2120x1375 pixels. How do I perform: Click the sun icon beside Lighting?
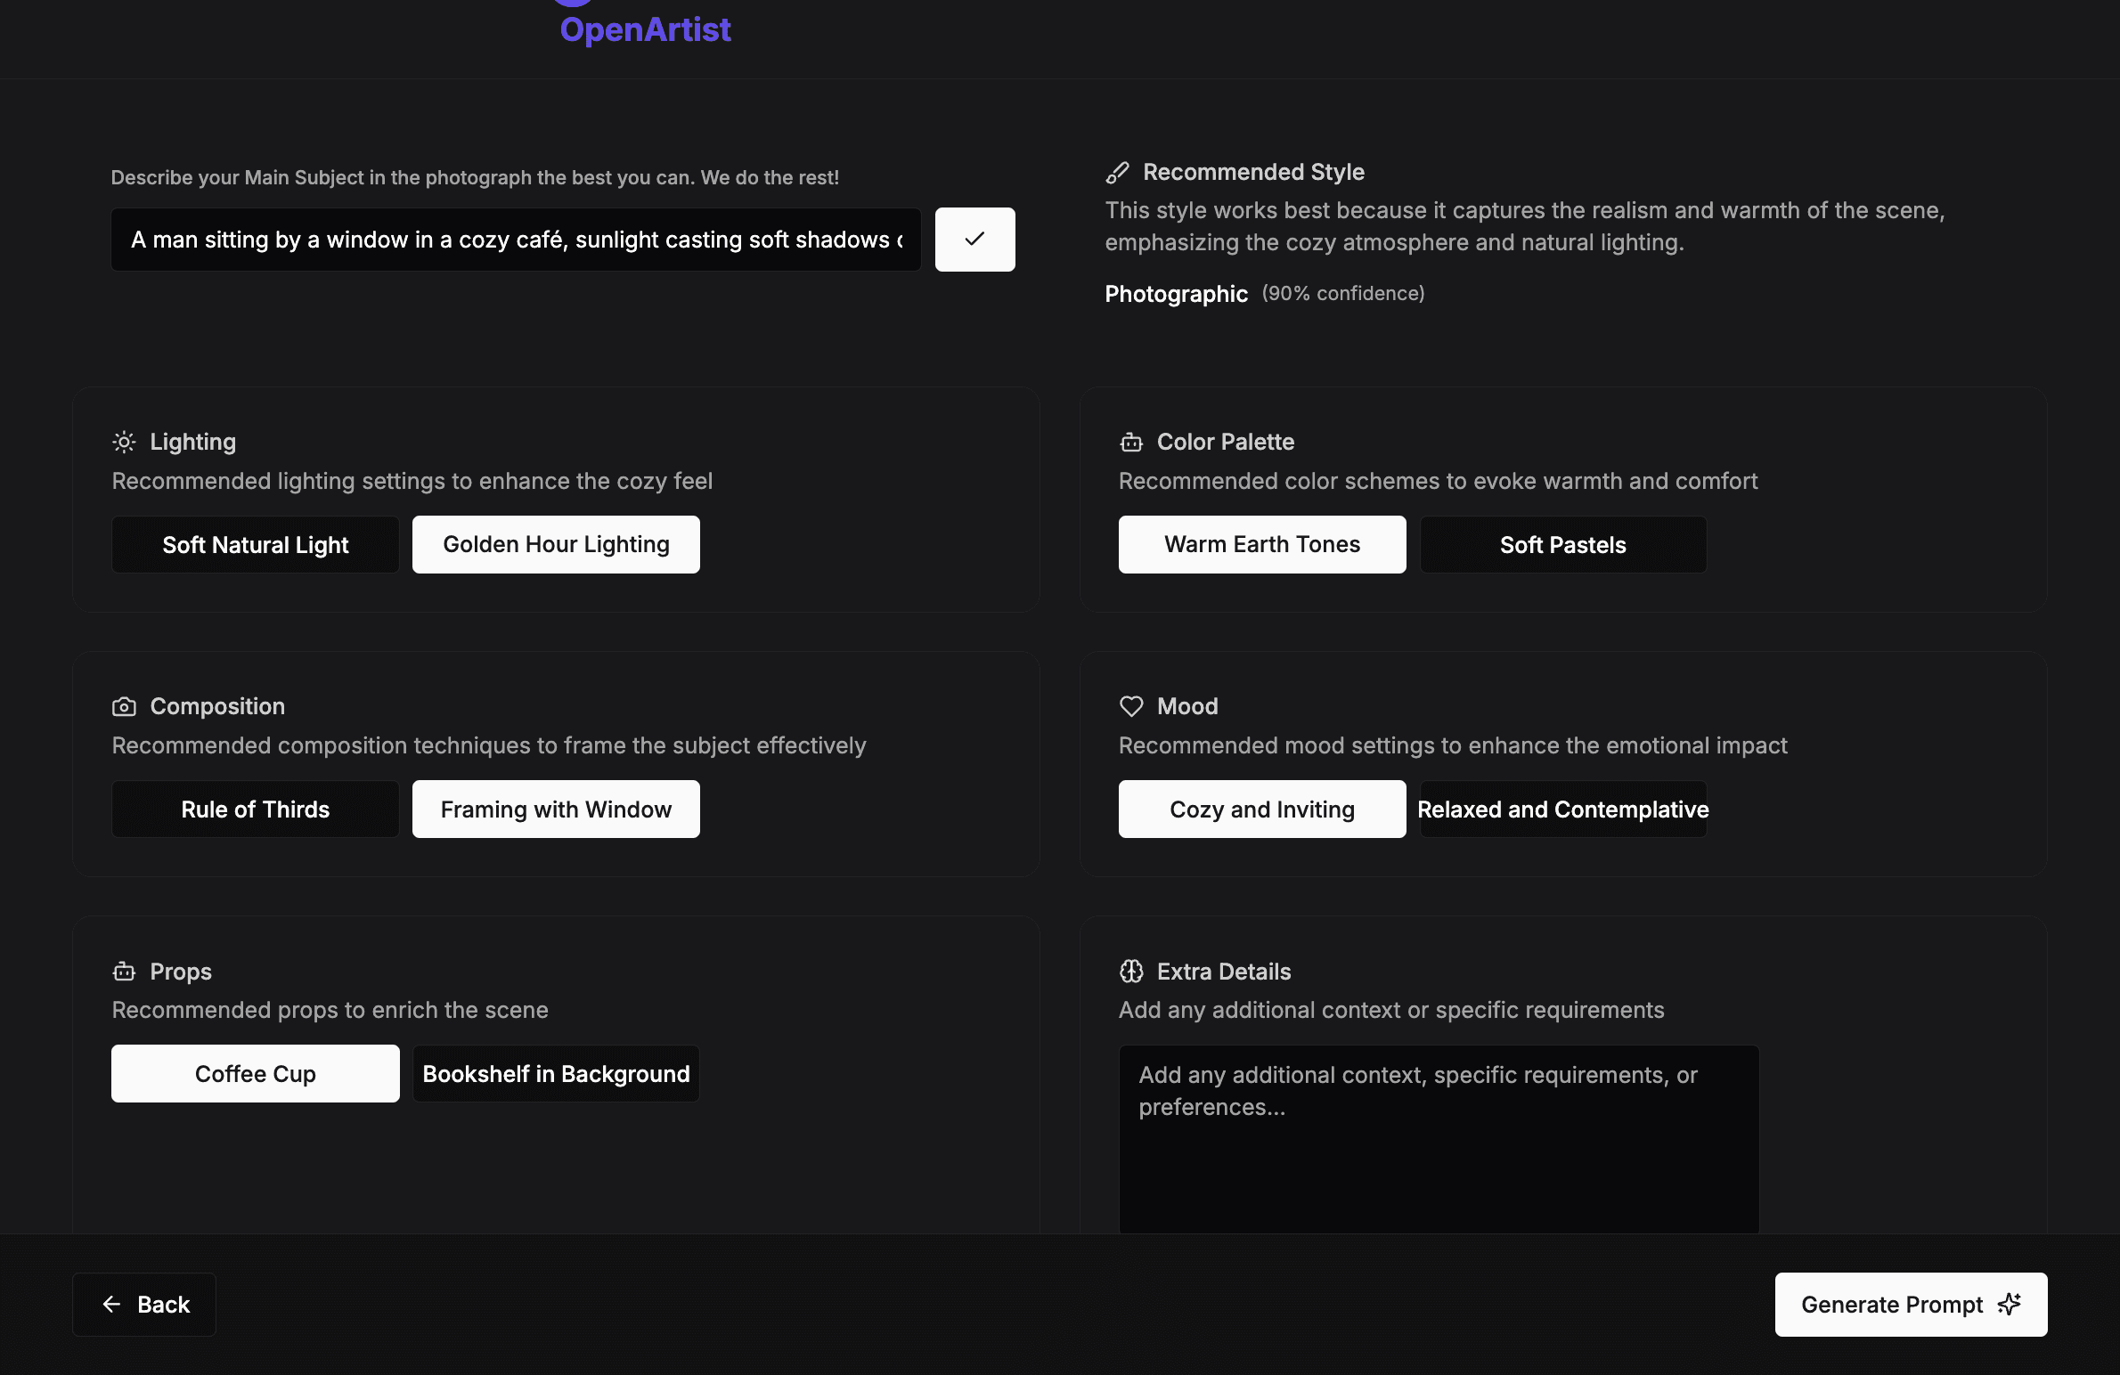pos(124,442)
